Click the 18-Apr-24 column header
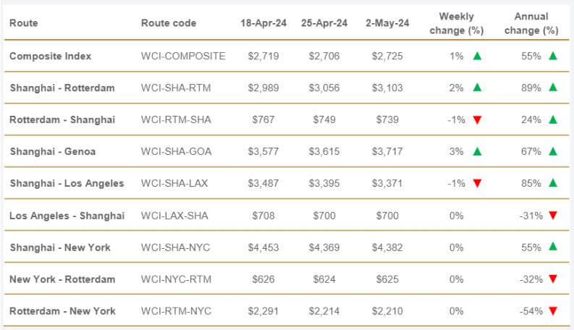This screenshot has width=574, height=330. coord(263,23)
